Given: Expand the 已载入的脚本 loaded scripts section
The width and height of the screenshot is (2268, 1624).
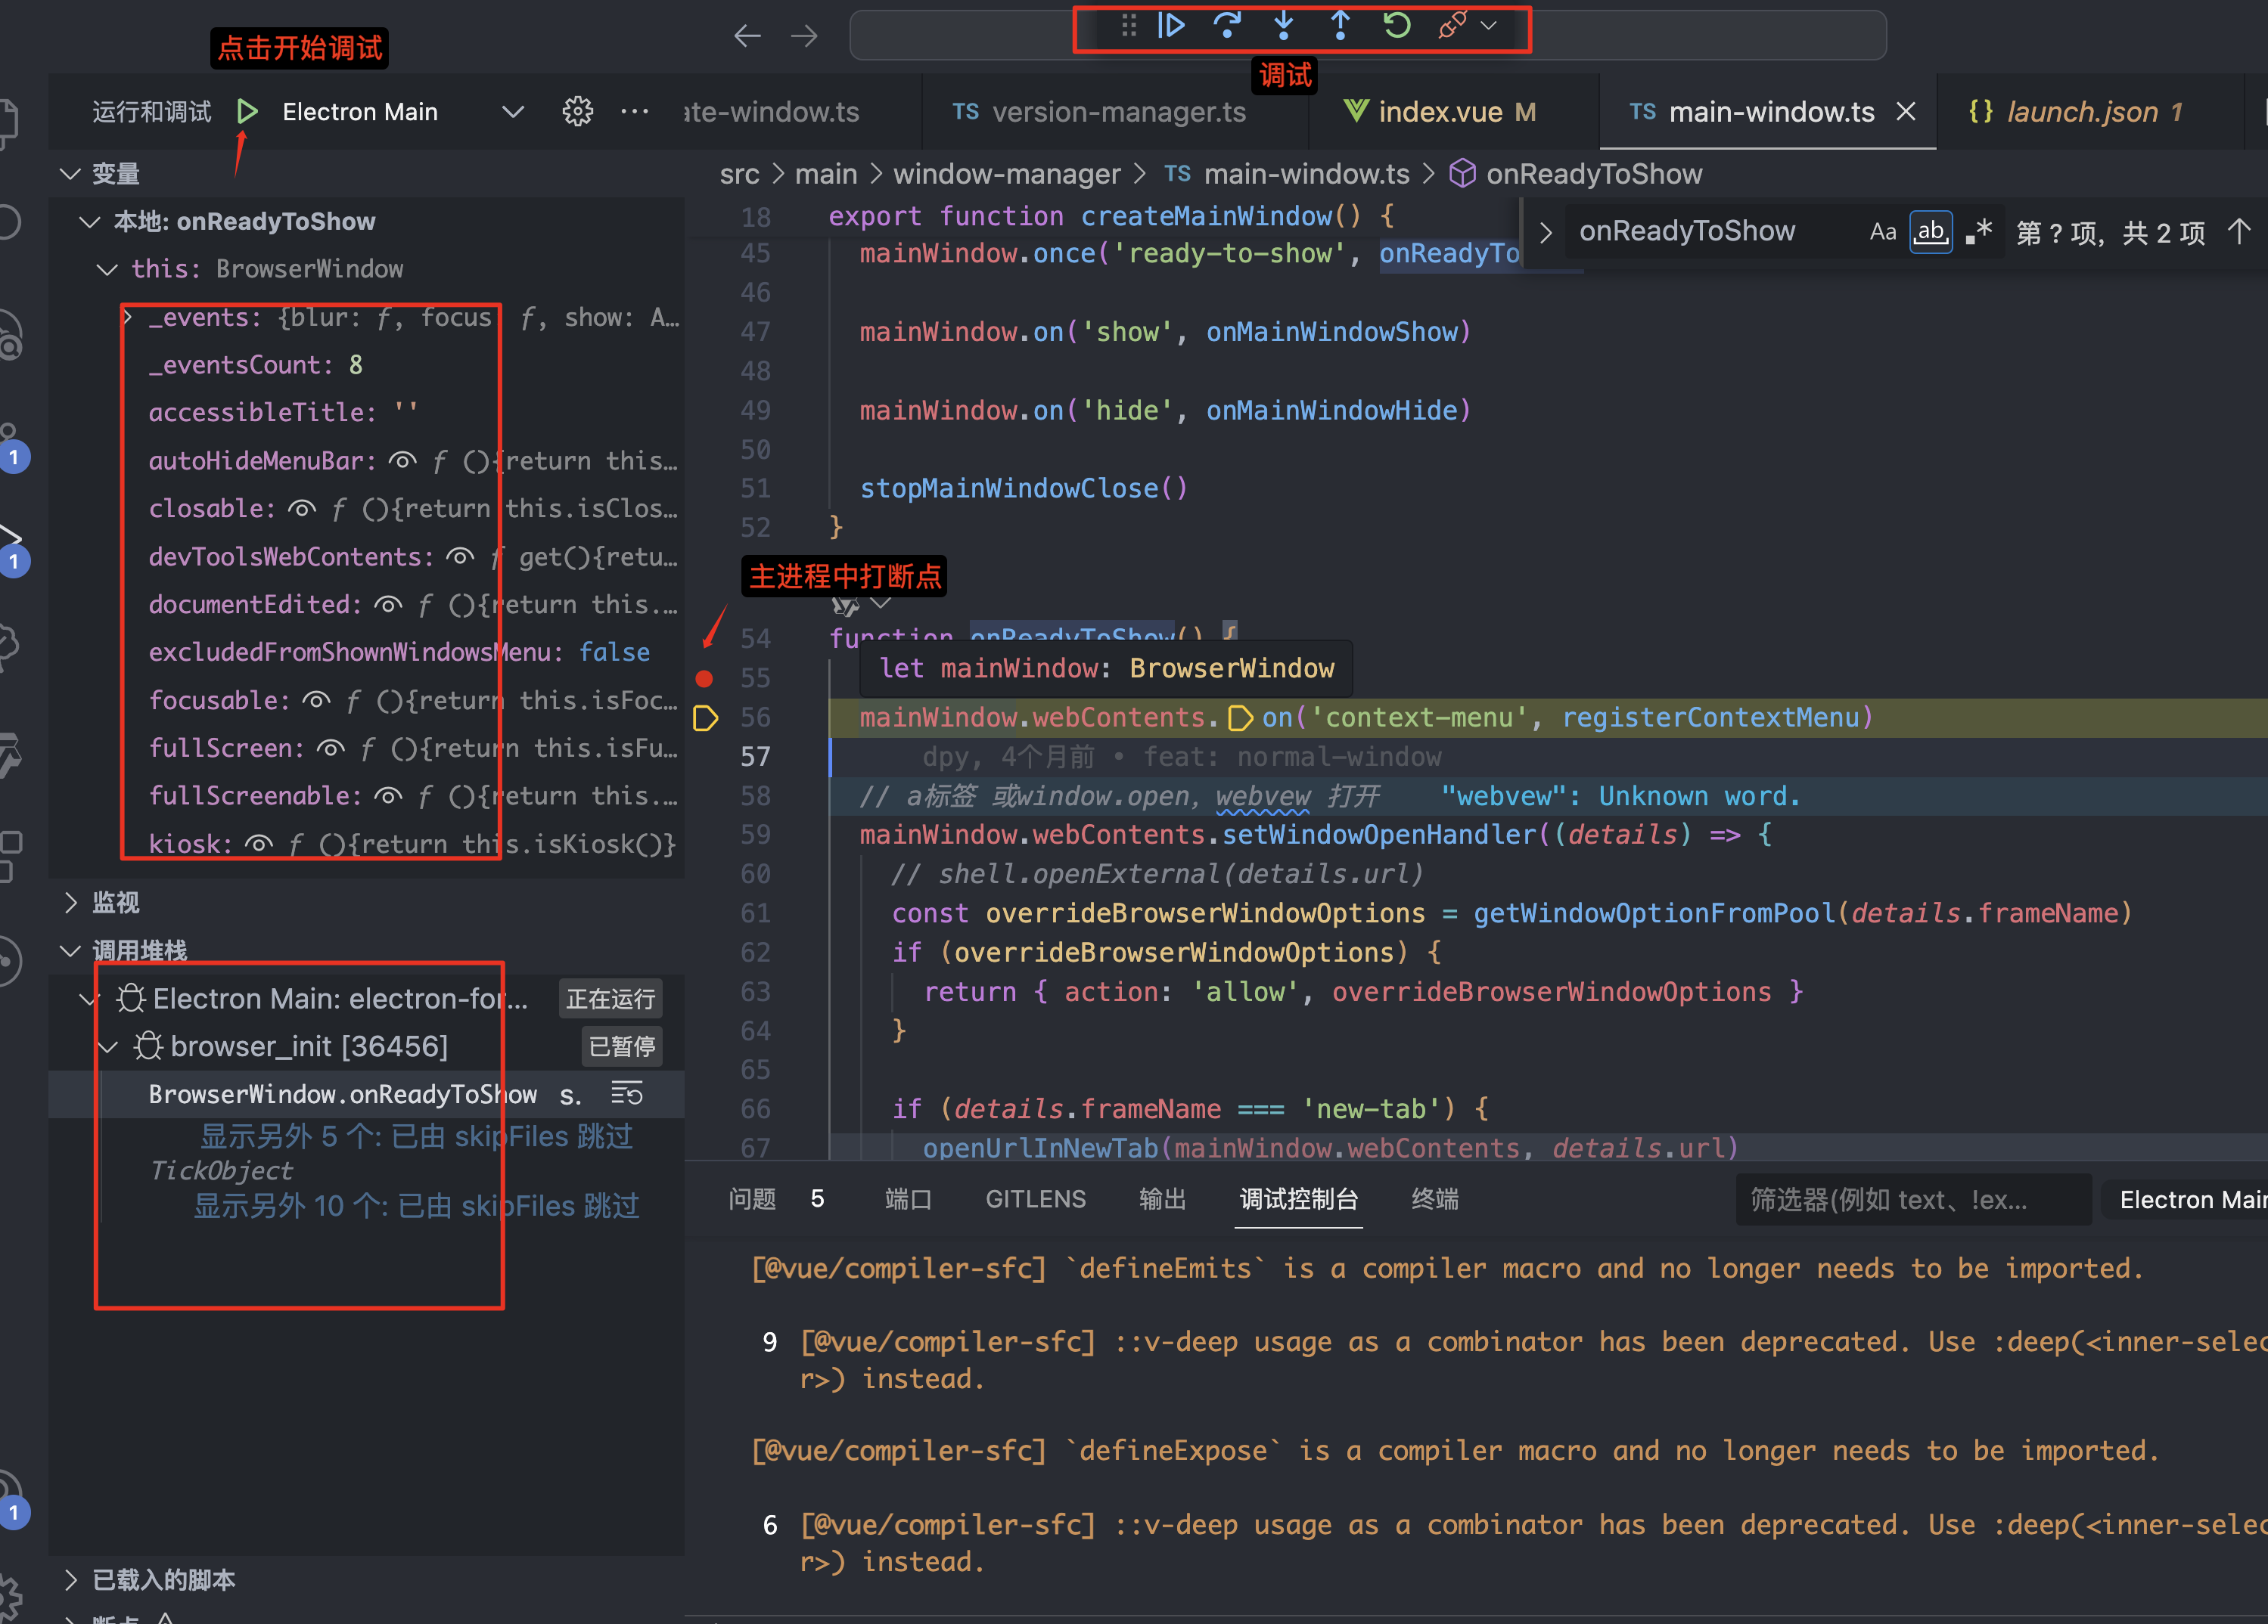Looking at the screenshot, I should (70, 1580).
